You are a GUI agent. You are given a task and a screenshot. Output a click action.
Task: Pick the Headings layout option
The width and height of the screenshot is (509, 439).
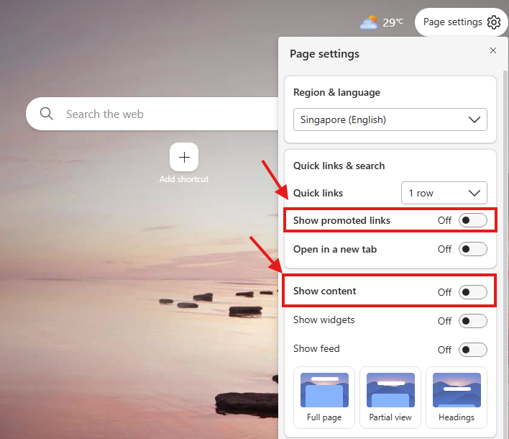(457, 397)
